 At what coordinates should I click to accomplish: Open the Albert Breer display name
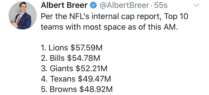64,5
